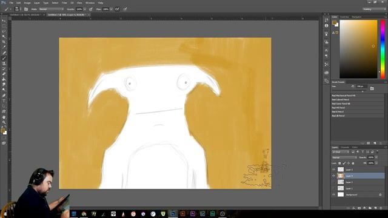
Task: Toggle pressure for opacity in options bar
Action: click(91, 9)
